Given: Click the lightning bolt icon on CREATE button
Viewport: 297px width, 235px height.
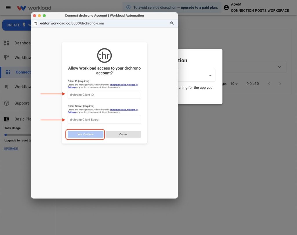Looking at the screenshot, I should coord(24,25).
